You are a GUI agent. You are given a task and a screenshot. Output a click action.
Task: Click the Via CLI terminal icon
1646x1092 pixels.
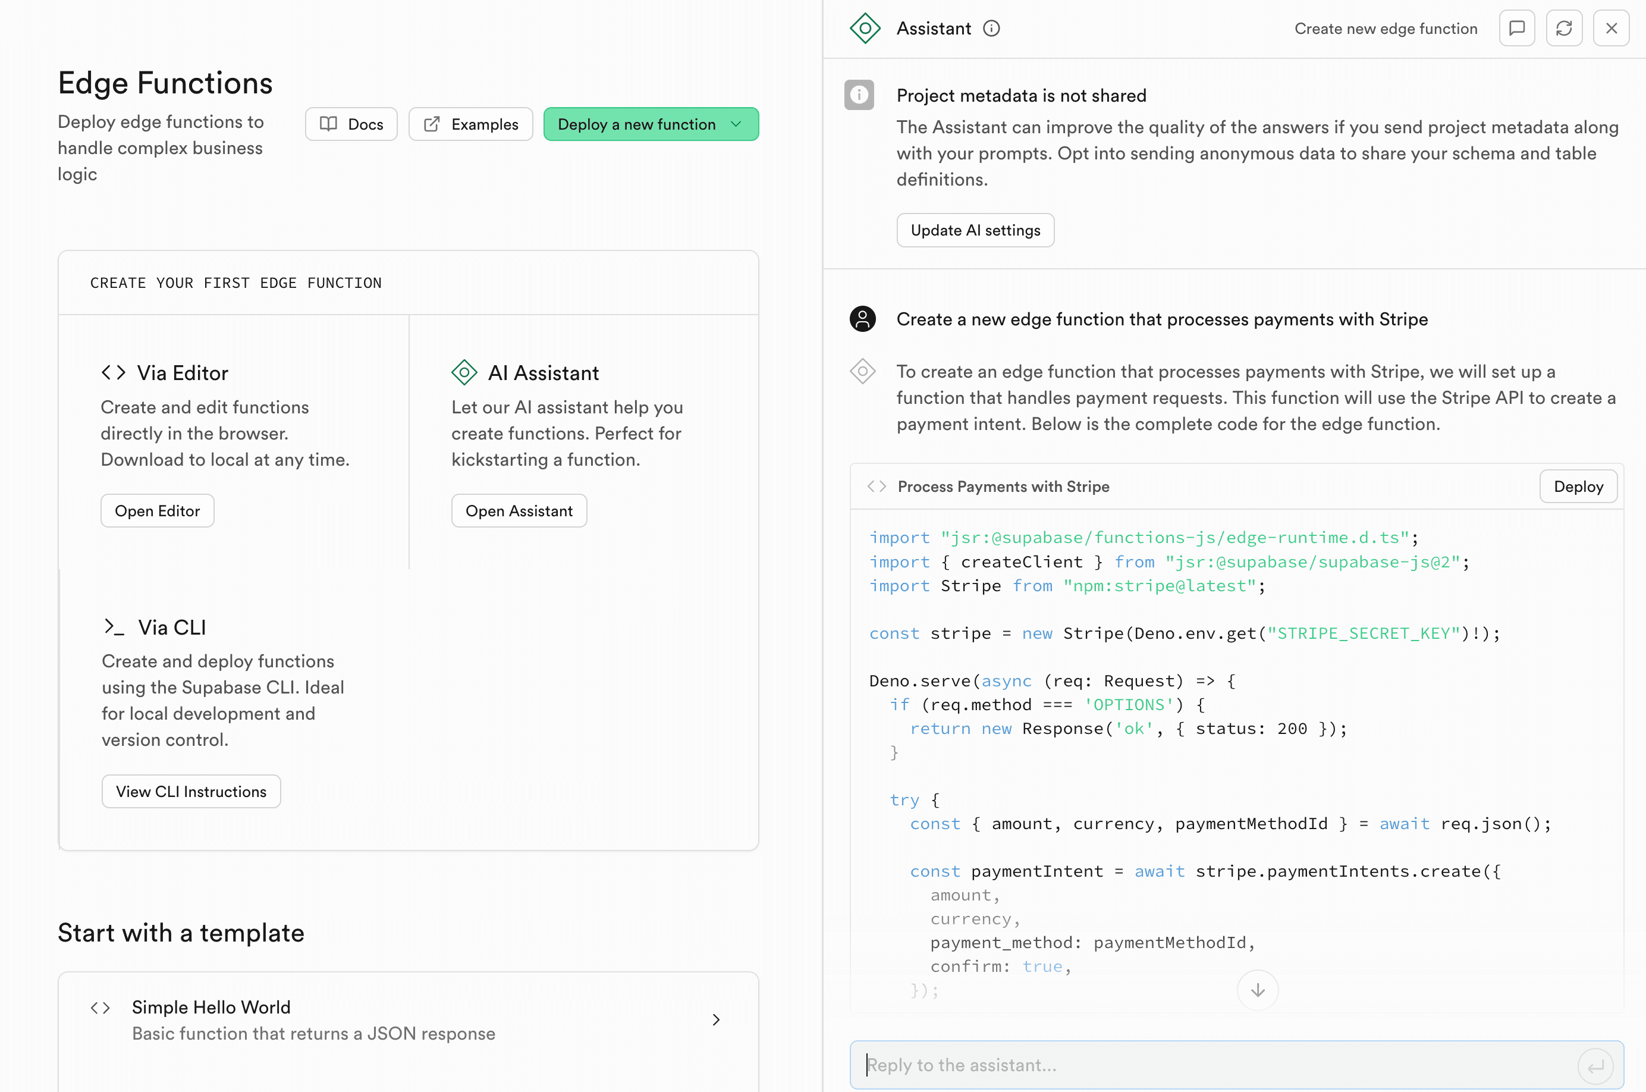[114, 626]
